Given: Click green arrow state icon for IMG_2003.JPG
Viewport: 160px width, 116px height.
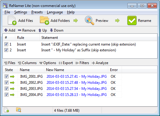Looking at the screenshot, I should pos(12,89).
